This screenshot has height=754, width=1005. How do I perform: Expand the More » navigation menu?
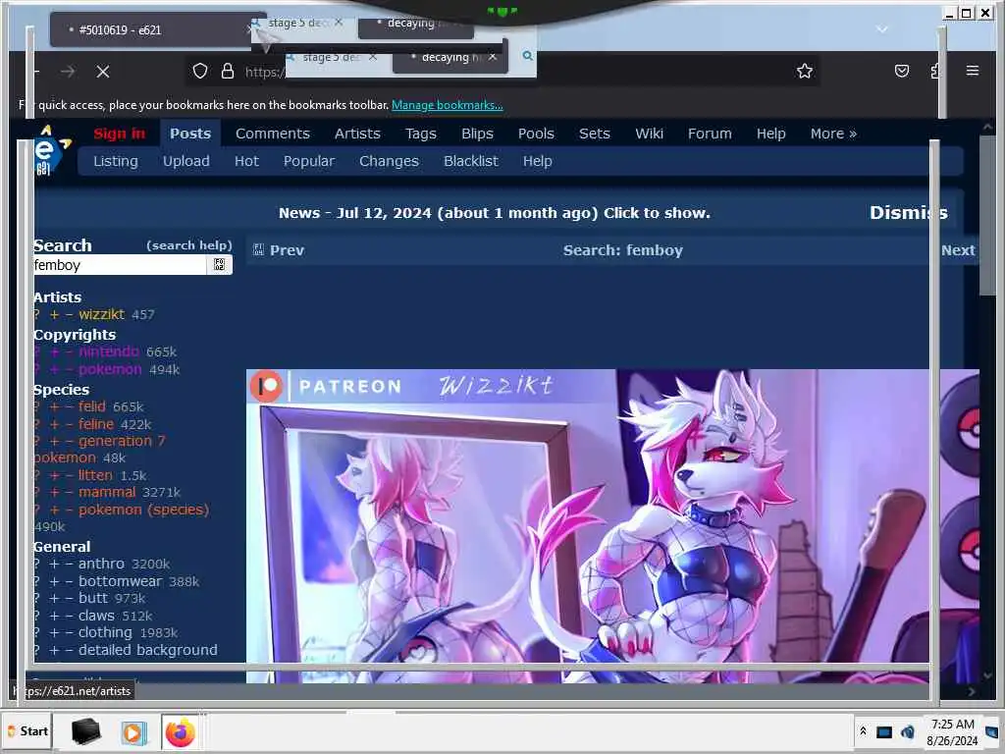[x=832, y=134]
